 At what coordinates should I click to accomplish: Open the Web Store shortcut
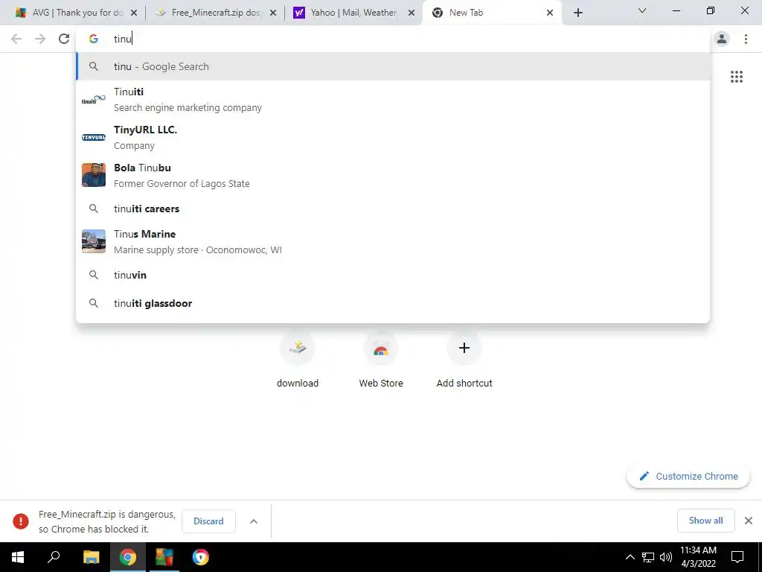(381, 360)
